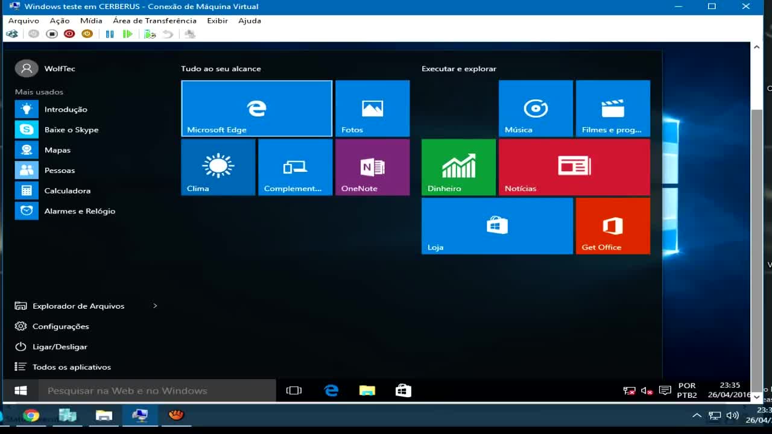Open the Exibir menu
Viewport: 772px width, 434px height.
[217, 20]
